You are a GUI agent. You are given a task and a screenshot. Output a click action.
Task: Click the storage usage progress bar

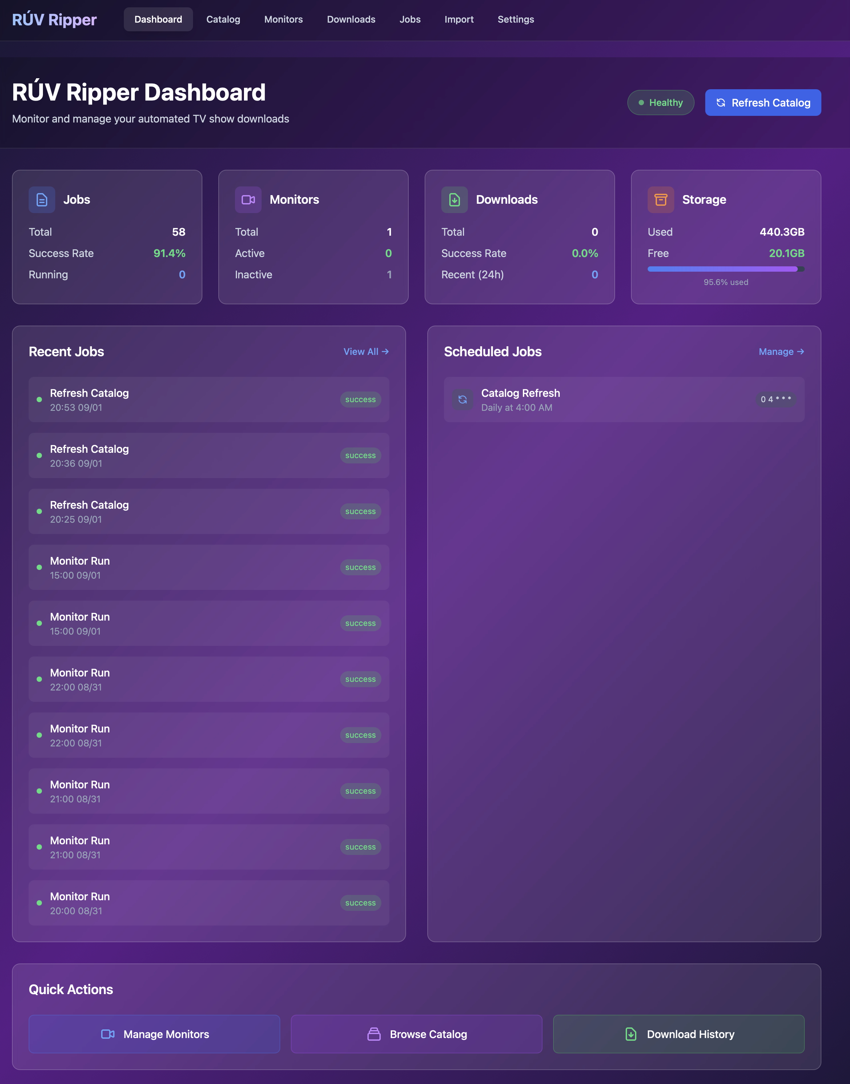point(725,269)
